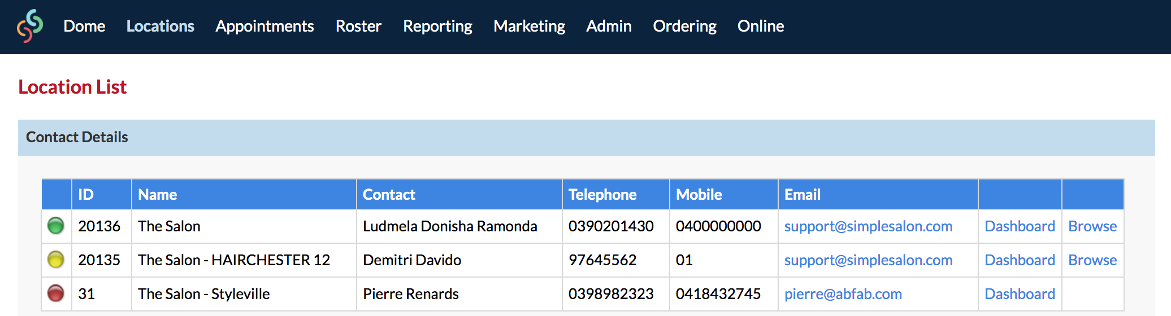Image resolution: width=1171 pixels, height=316 pixels.
Task: Open the Admin menu
Action: tap(609, 26)
